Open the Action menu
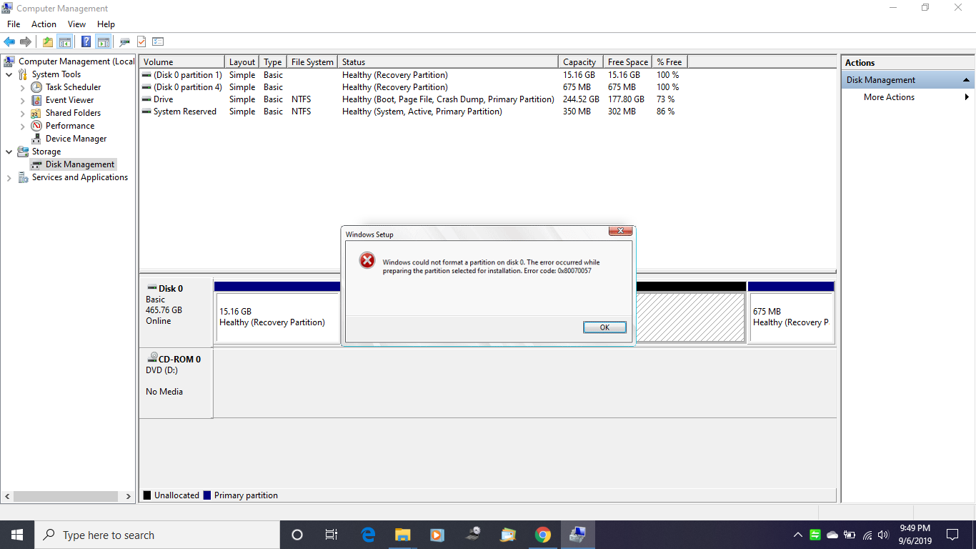 44,24
